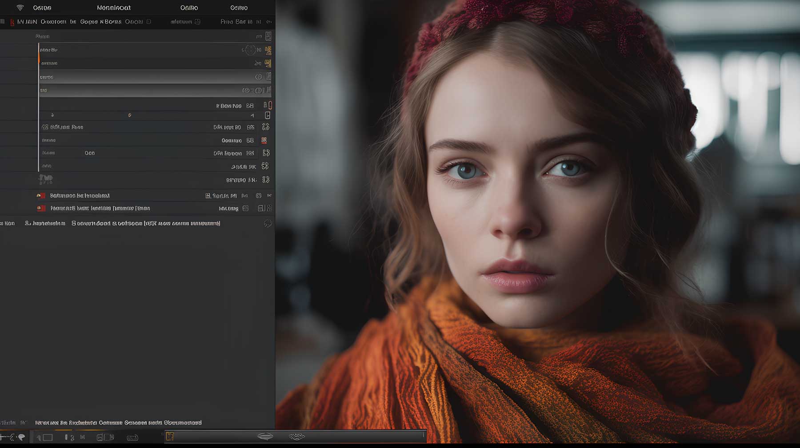Toggle the red flag on the upper layer row

41,196
